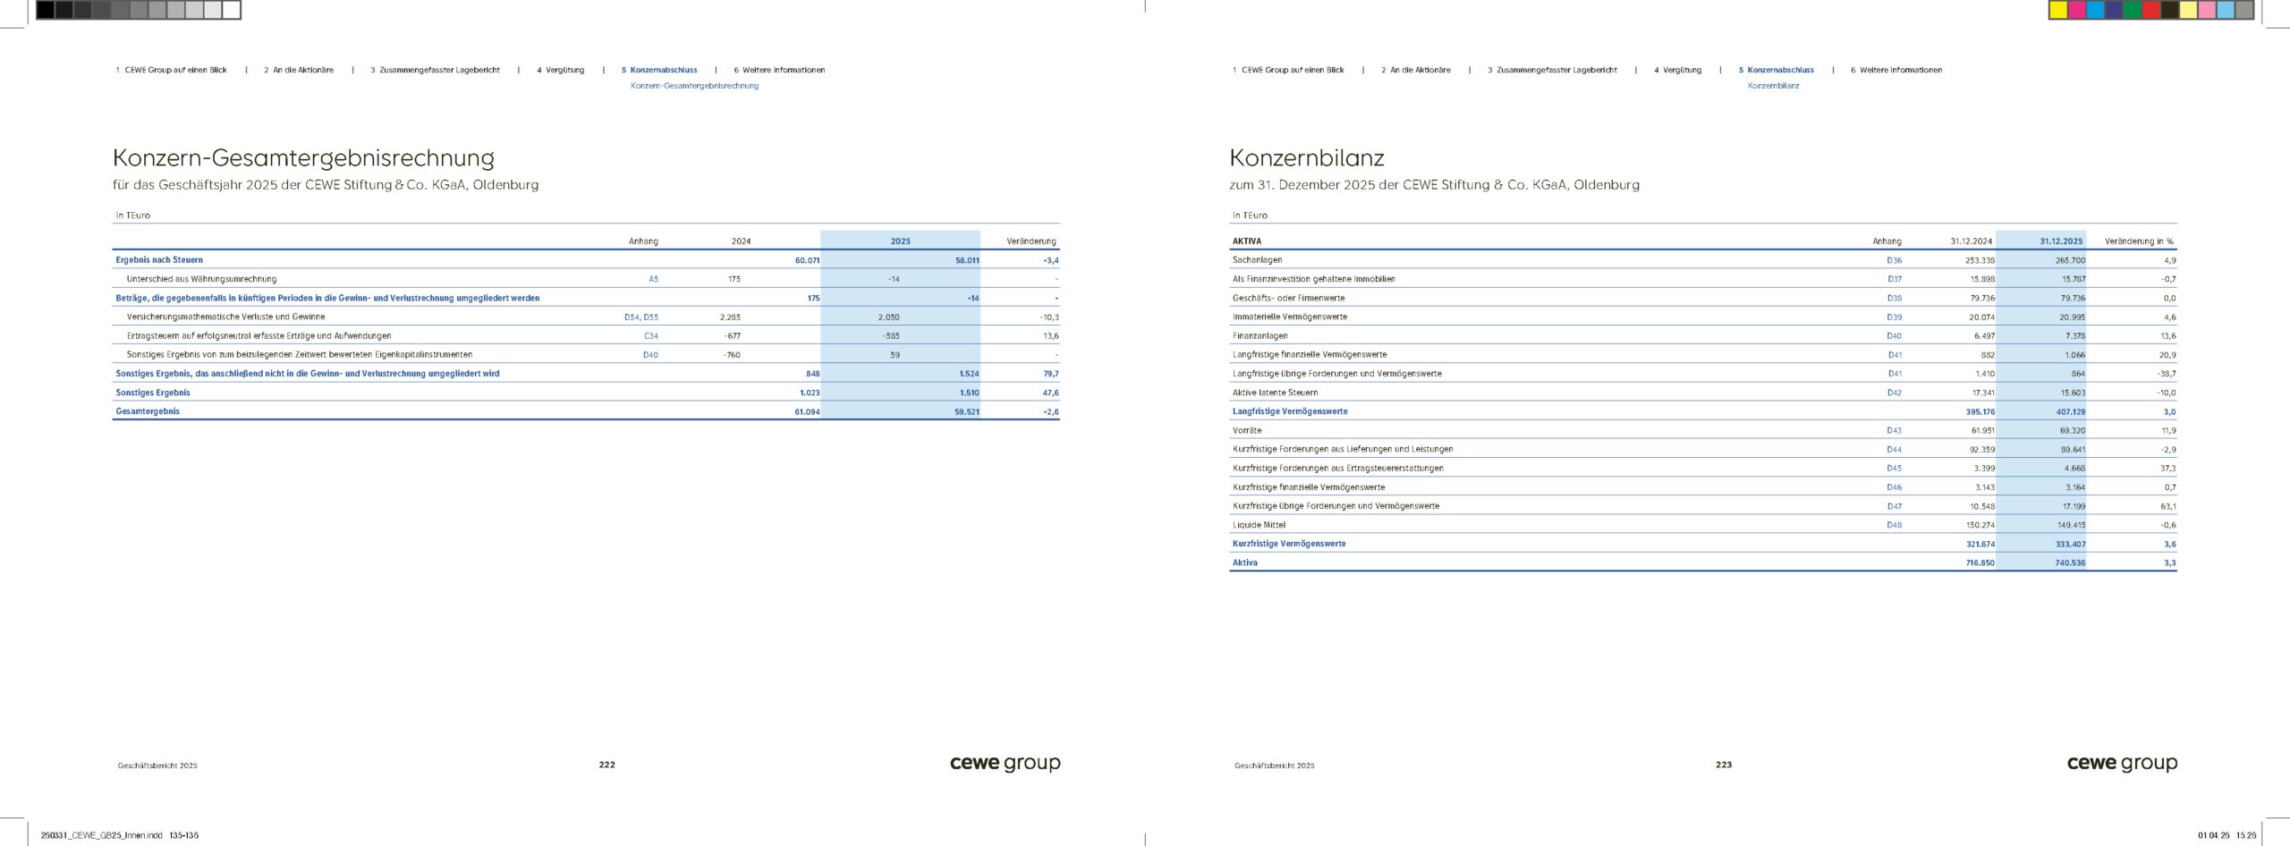Choose the white swatch in the grayscale bar

click(232, 10)
